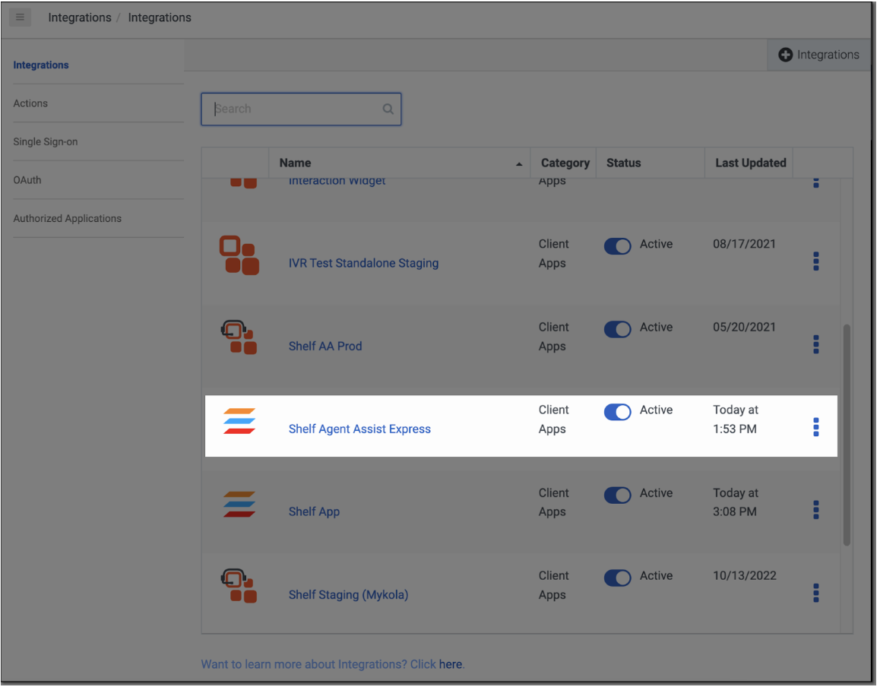Click the 08/17/2021 date cell
Screen dimensions: 880x687
click(x=744, y=244)
